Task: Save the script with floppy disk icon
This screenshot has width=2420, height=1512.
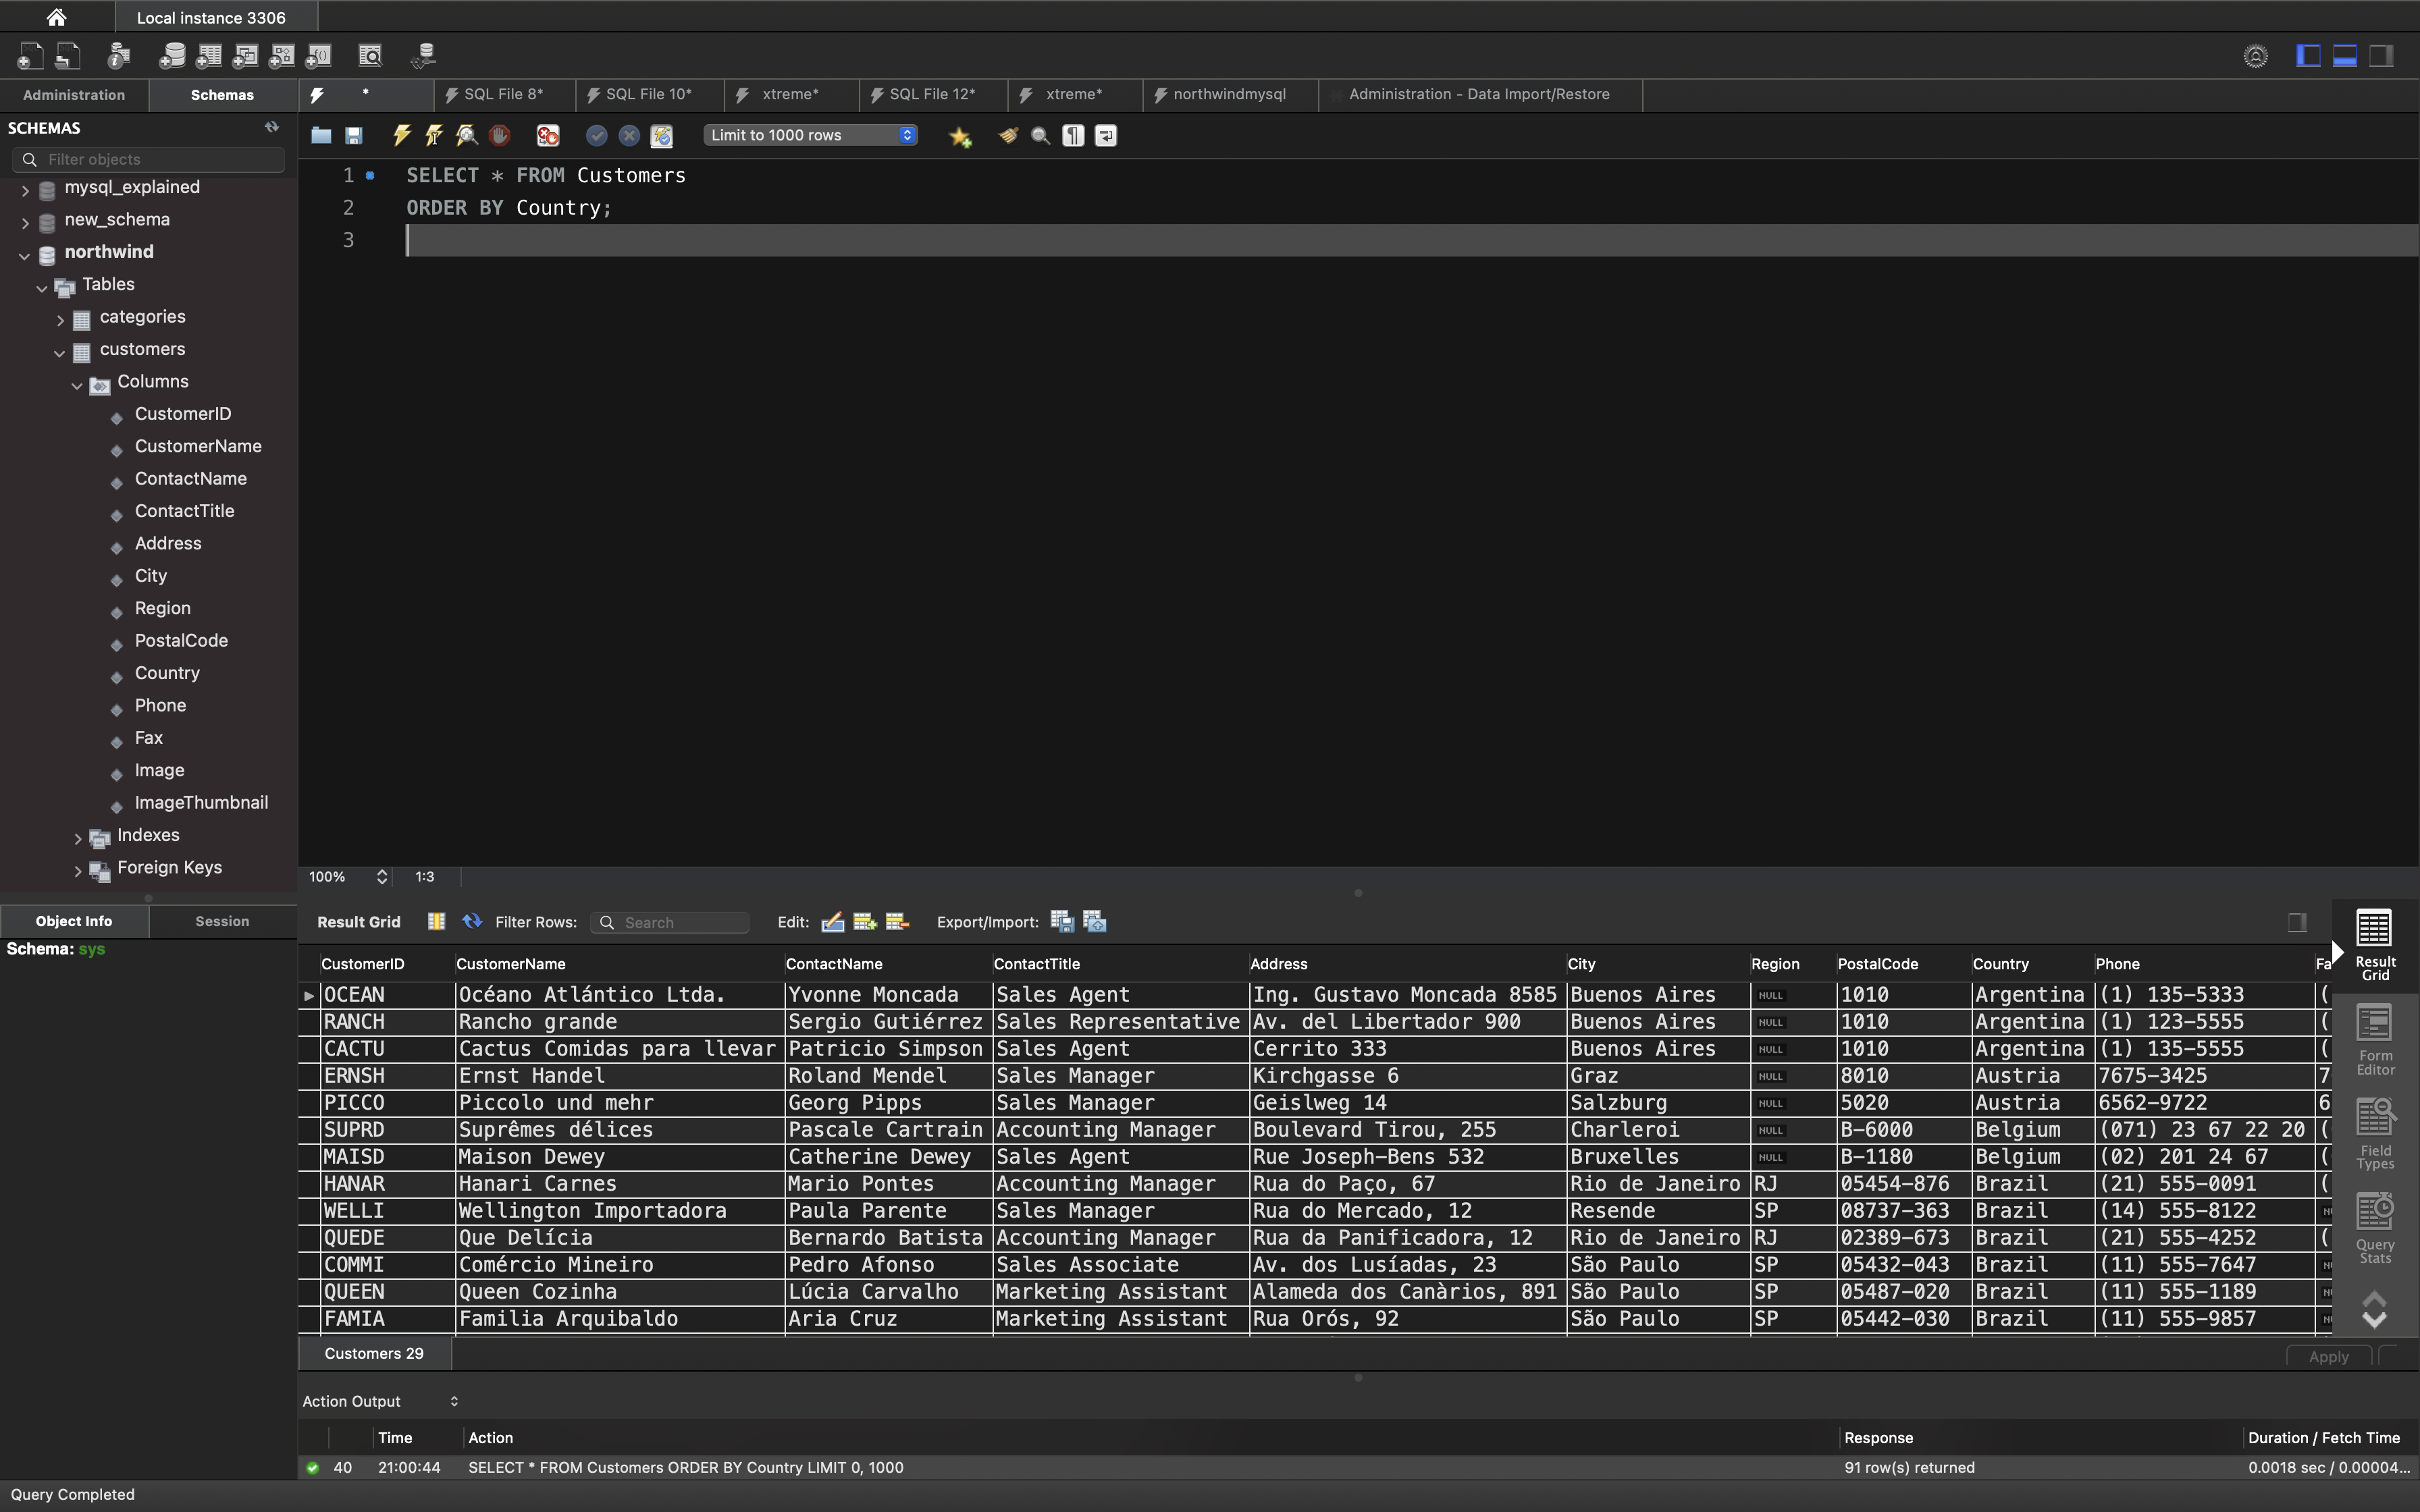Action: pos(354,135)
